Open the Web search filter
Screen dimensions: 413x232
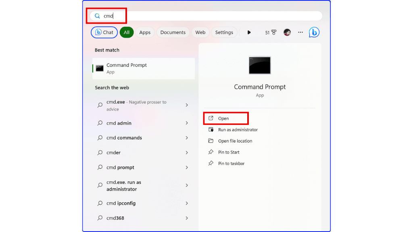tap(200, 32)
